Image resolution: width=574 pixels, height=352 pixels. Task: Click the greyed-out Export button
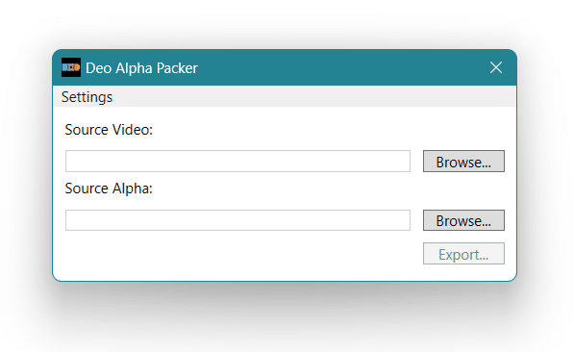pos(463,254)
